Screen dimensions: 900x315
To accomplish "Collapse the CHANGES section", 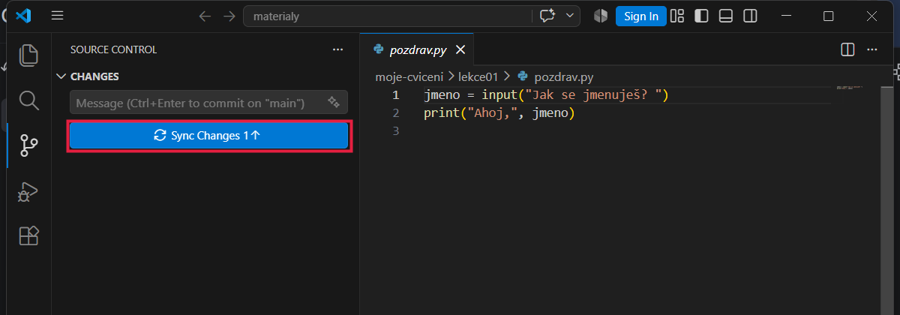I will tap(61, 76).
